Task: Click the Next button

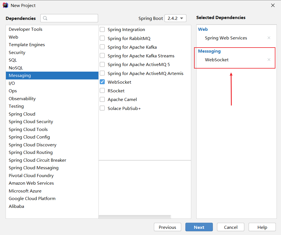Action: [x=199, y=227]
